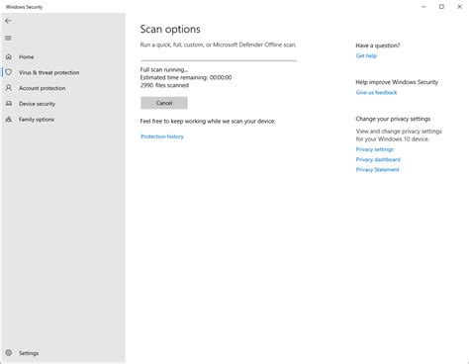Click the Family options people icon
Viewport: 469px width, 364px height.
(9, 119)
